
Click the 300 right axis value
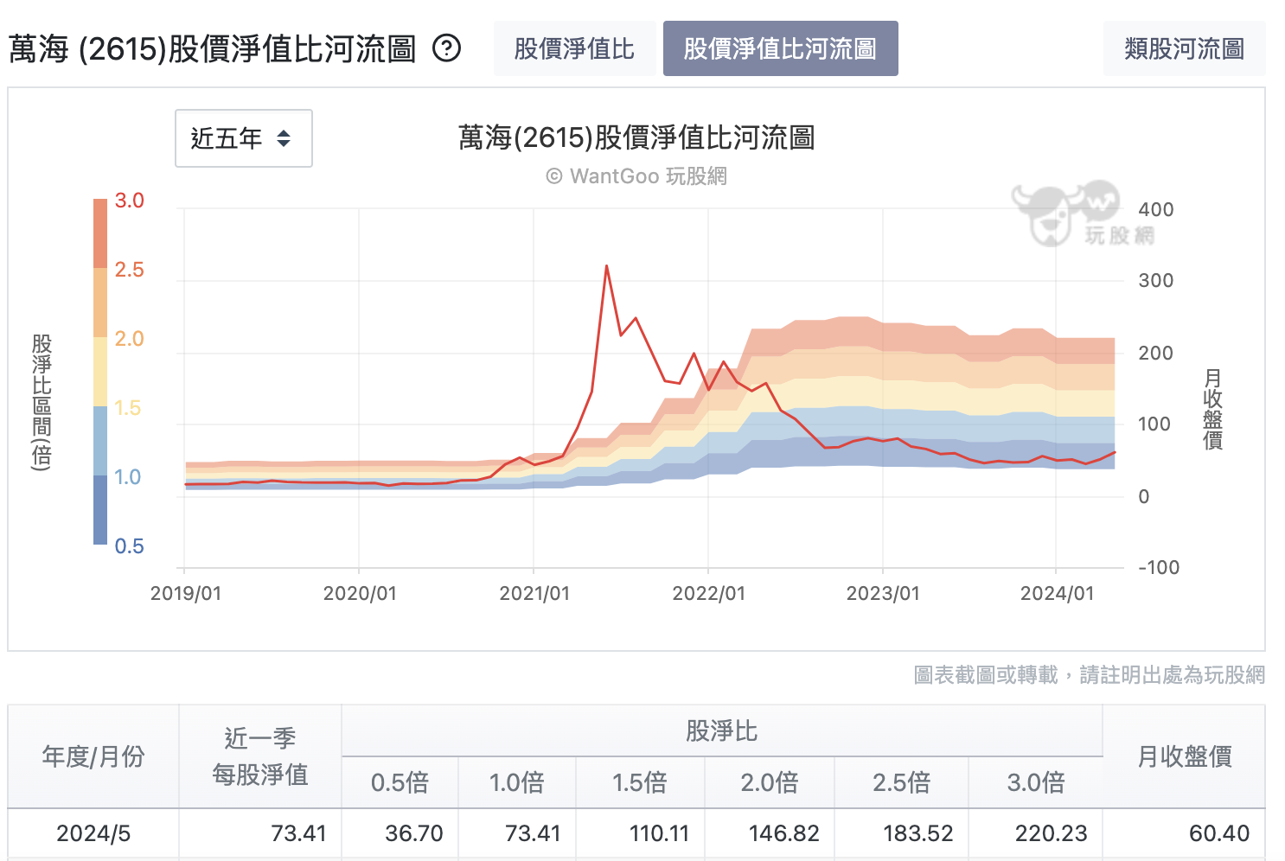[1156, 280]
